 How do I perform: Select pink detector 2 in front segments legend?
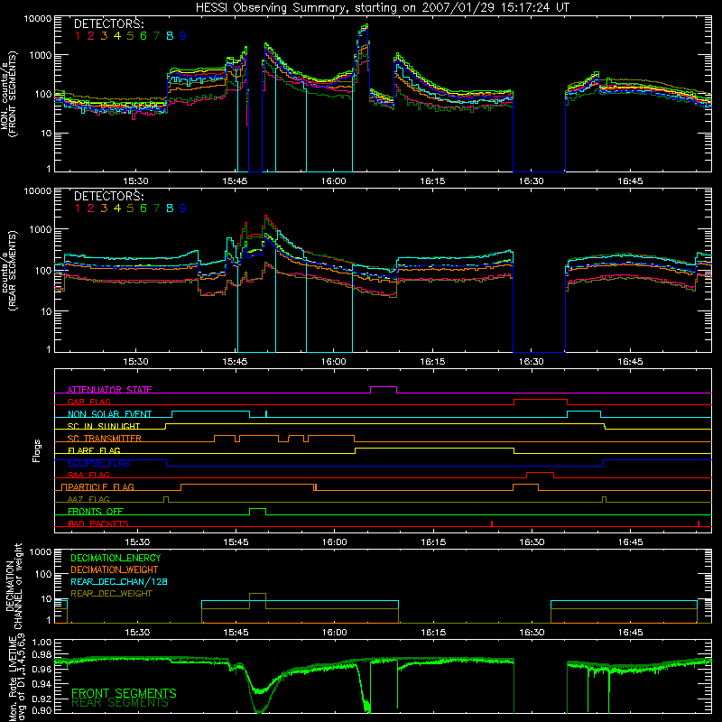point(91,36)
